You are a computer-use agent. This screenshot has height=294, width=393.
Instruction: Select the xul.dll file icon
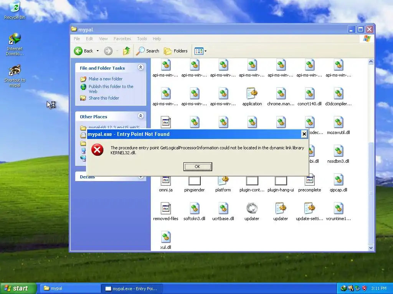166,237
